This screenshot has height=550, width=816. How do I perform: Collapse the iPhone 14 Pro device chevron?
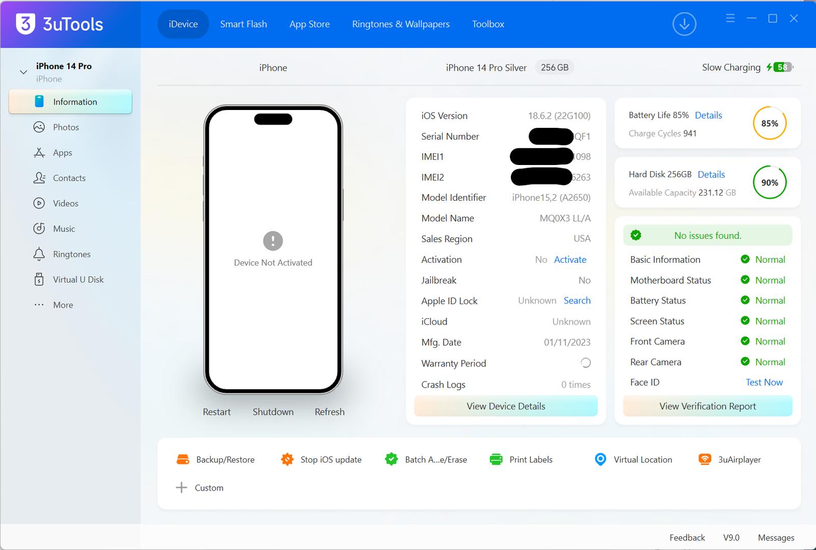click(x=23, y=72)
